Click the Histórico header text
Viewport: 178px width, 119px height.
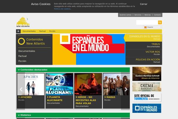click(26, 115)
